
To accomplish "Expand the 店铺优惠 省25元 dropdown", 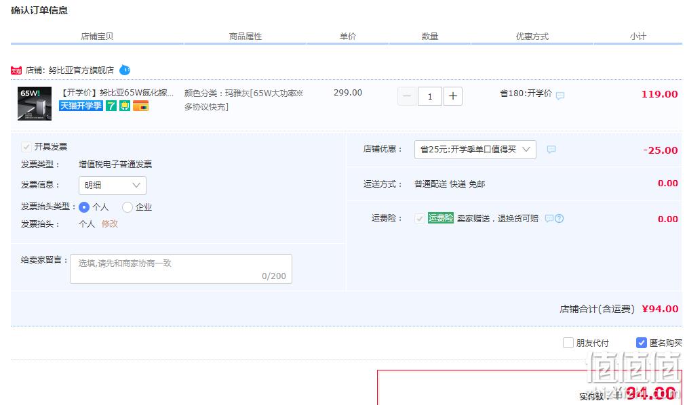I will pos(475,150).
